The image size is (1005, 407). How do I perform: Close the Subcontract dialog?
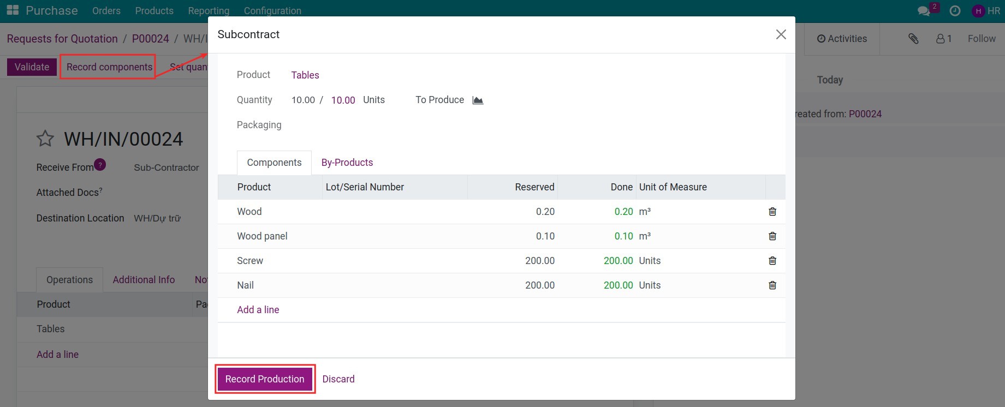781,34
